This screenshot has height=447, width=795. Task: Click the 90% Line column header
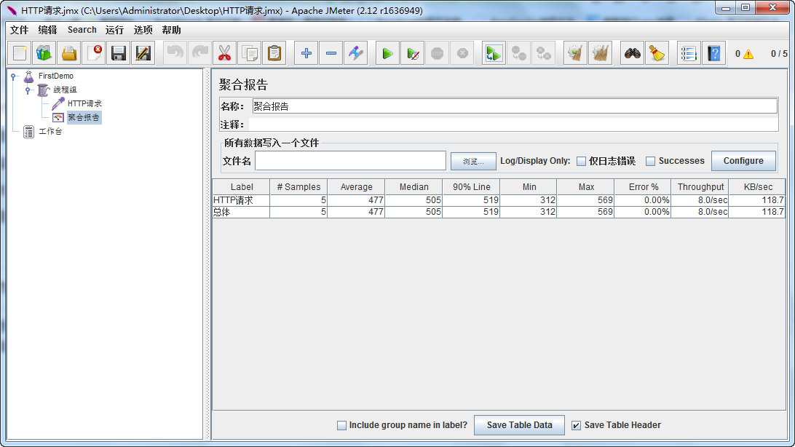coord(471,187)
